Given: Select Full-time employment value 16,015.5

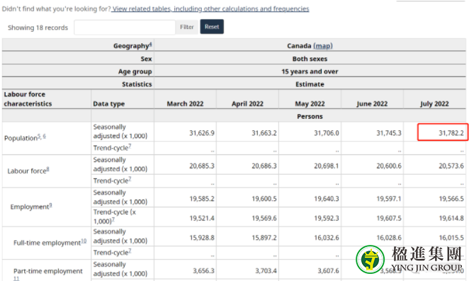Looking at the screenshot, I should (x=451, y=238).
